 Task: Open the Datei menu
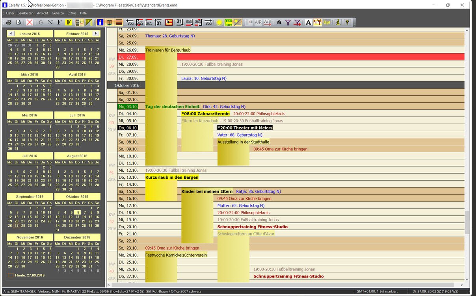[x=10, y=13]
